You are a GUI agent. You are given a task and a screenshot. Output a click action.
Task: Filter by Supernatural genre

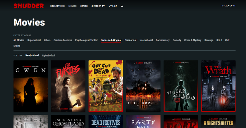[x=34, y=40]
